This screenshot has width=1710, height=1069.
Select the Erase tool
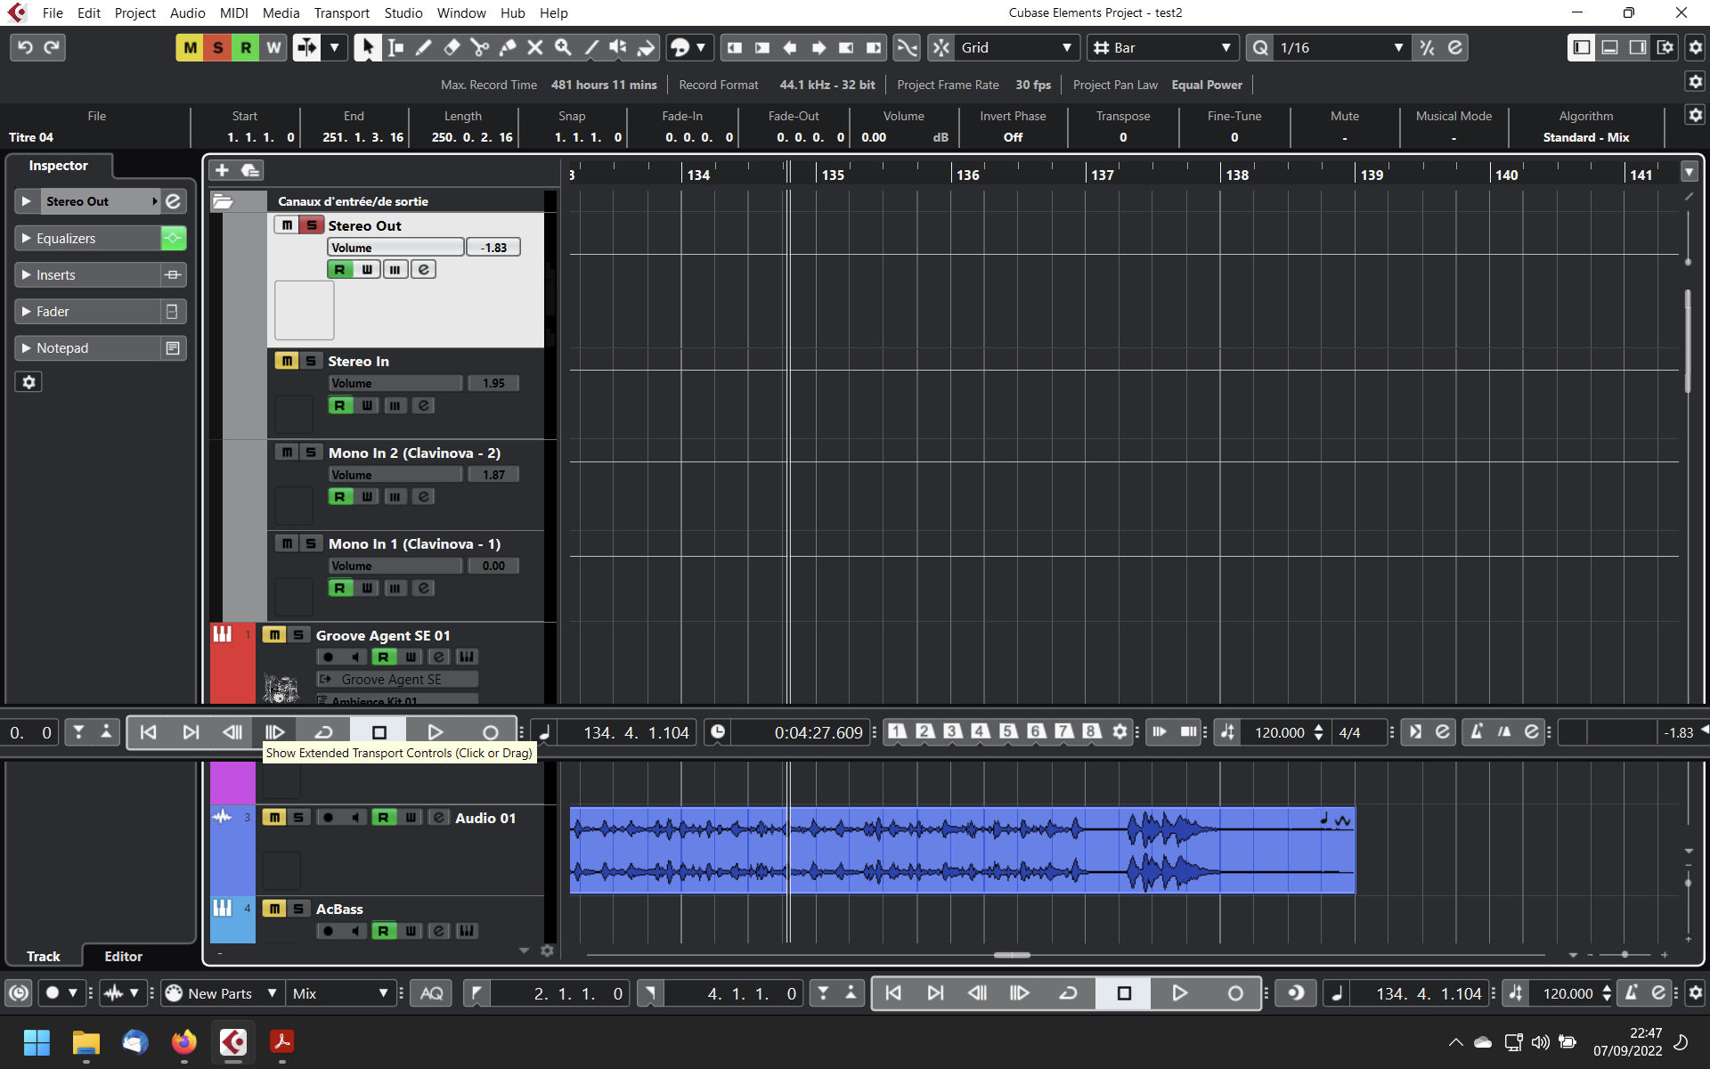click(452, 48)
